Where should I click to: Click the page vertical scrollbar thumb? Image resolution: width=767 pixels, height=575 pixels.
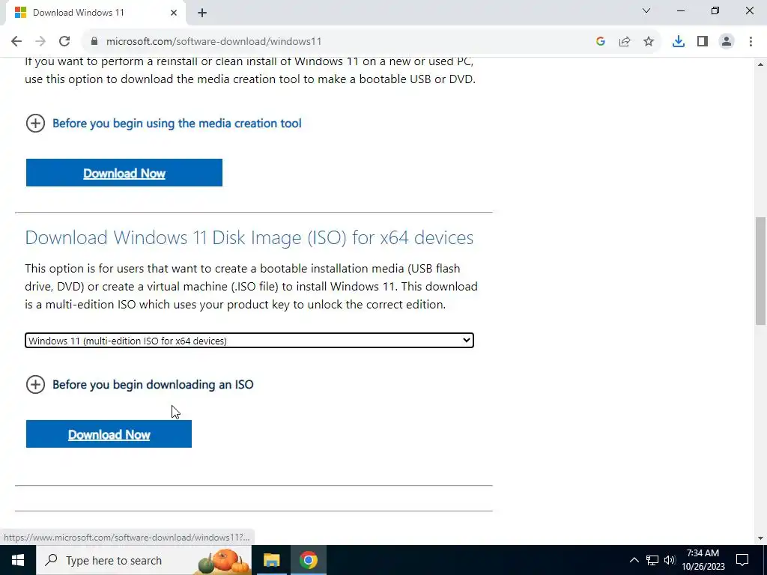click(761, 270)
